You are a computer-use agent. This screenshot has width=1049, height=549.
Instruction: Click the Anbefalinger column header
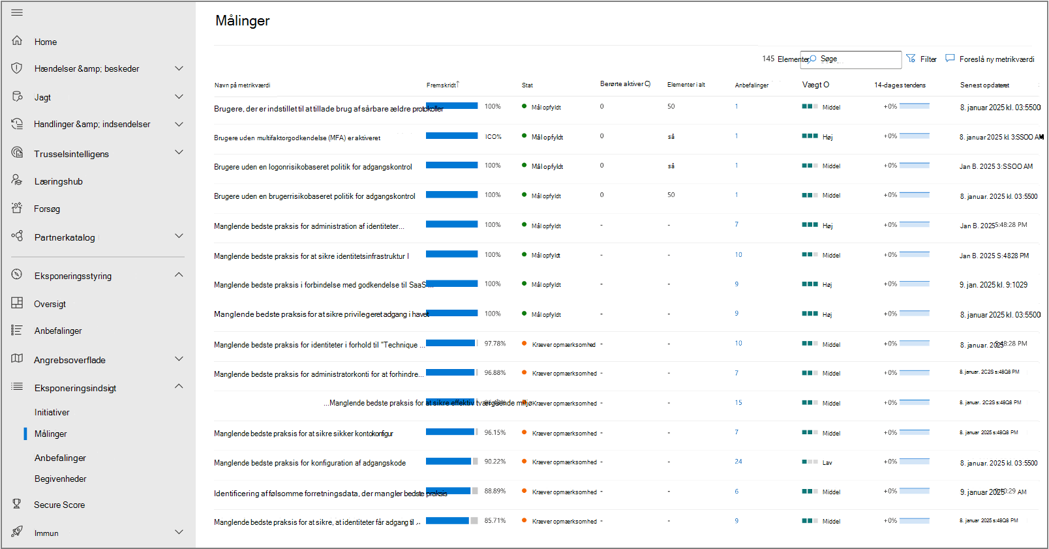click(752, 85)
